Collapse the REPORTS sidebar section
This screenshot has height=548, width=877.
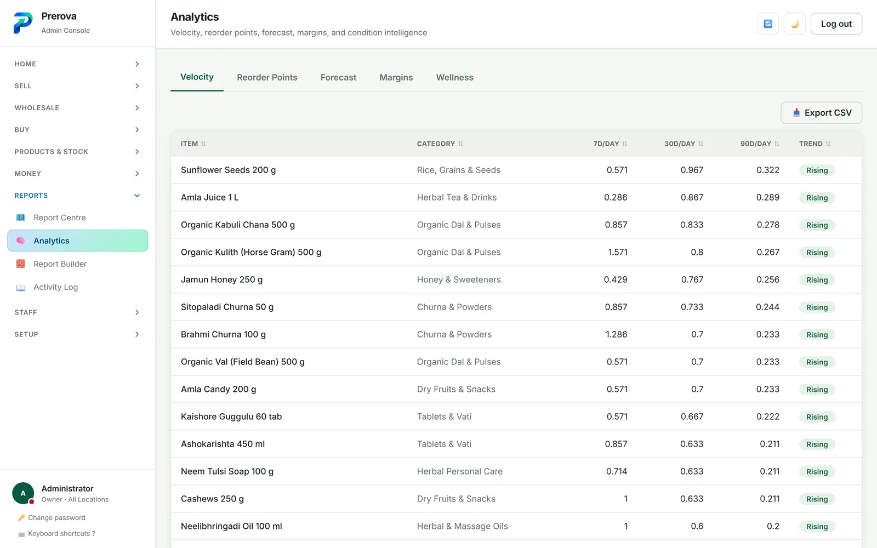click(77, 196)
